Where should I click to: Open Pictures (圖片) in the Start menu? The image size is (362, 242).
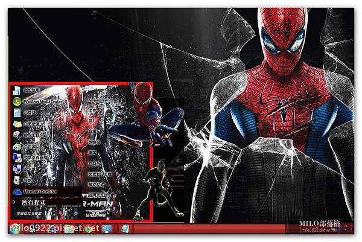coord(92,121)
